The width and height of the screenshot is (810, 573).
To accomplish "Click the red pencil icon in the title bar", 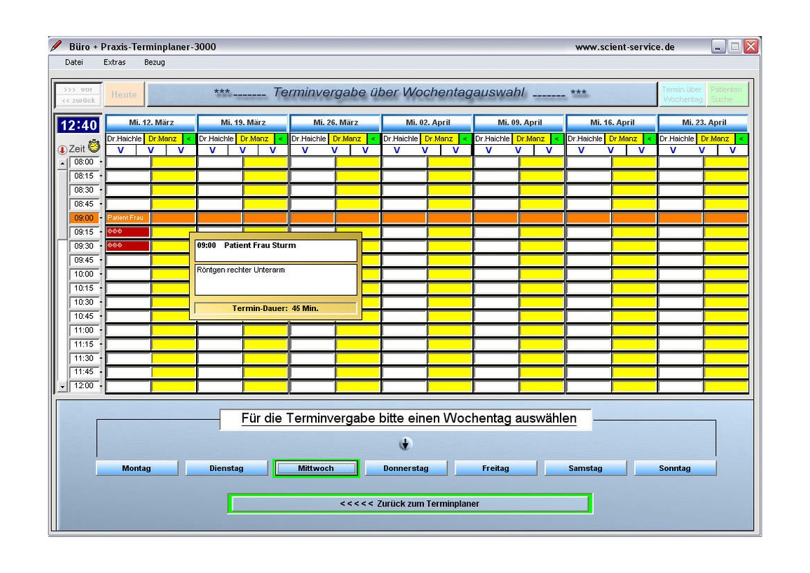I will click(57, 46).
